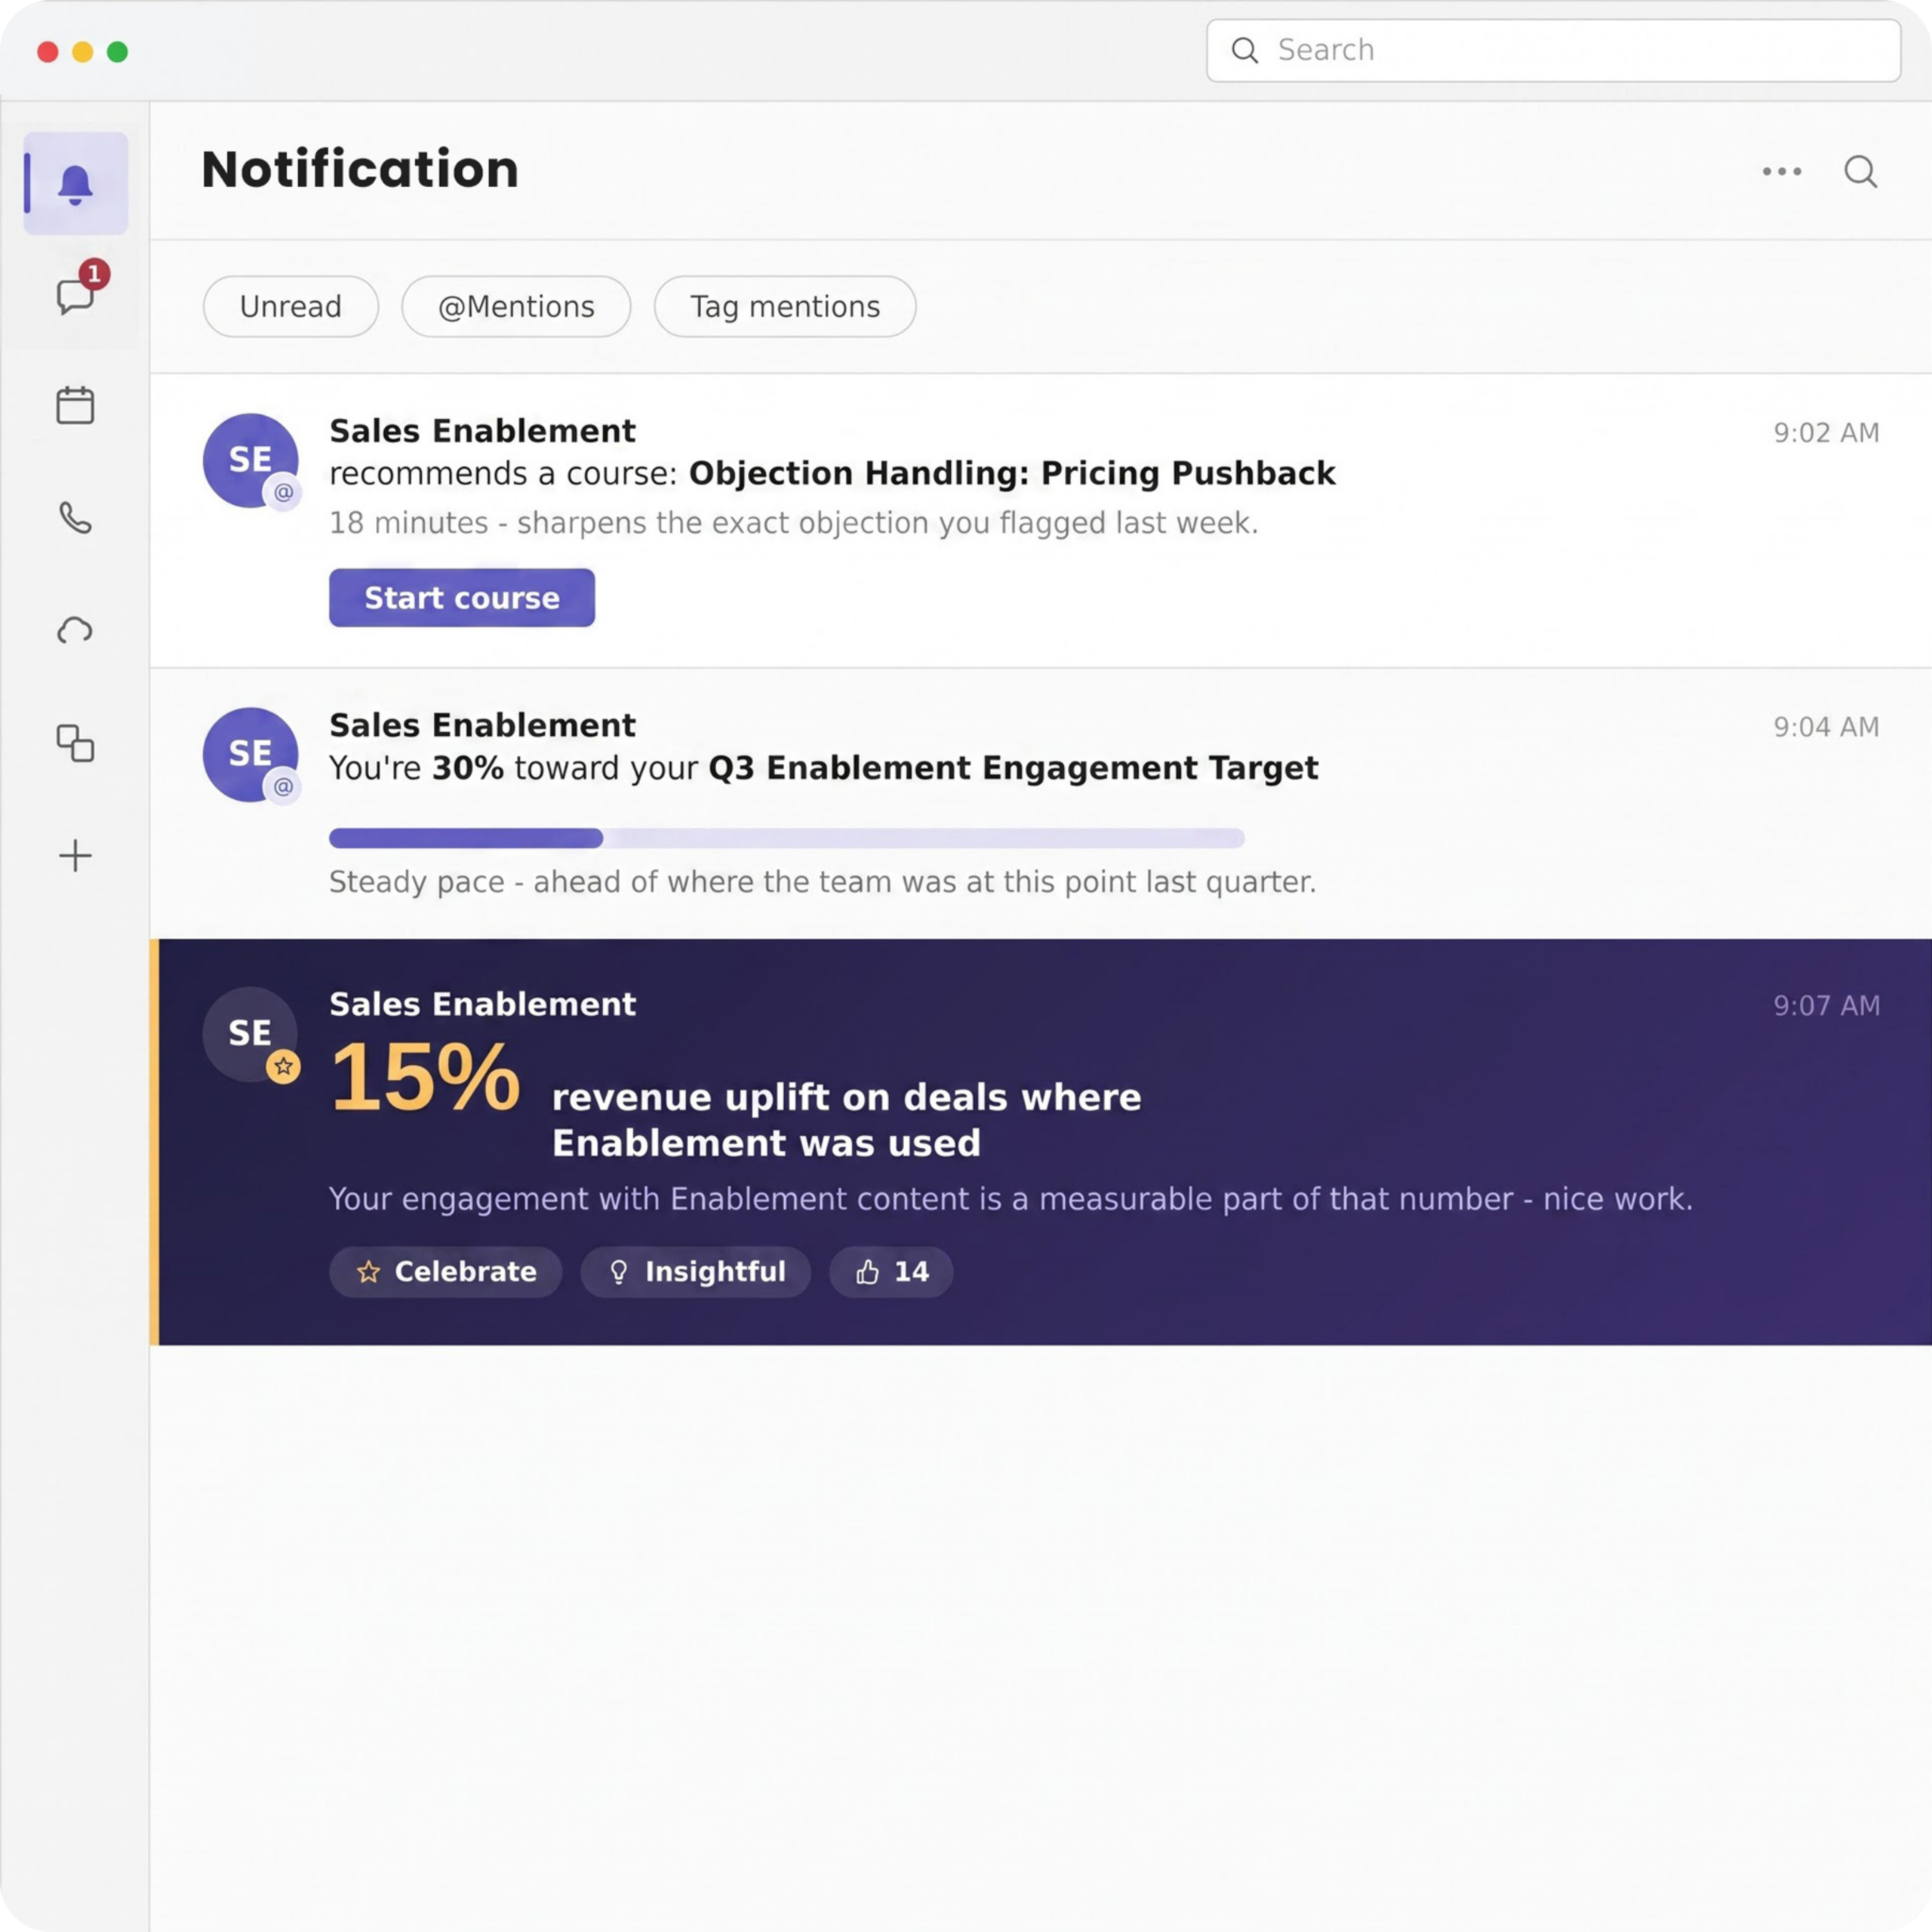Click the Q3 Enablement Engagement Target text
This screenshot has width=1932, height=1932.
point(1013,768)
